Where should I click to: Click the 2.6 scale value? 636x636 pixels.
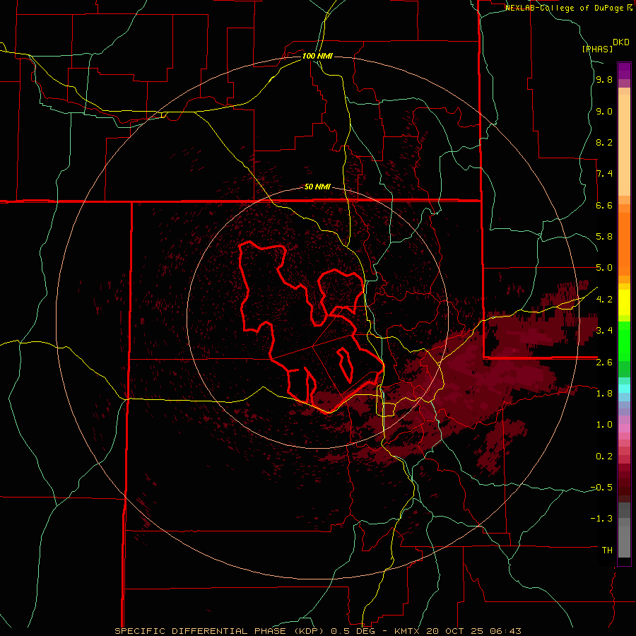pyautogui.click(x=604, y=363)
